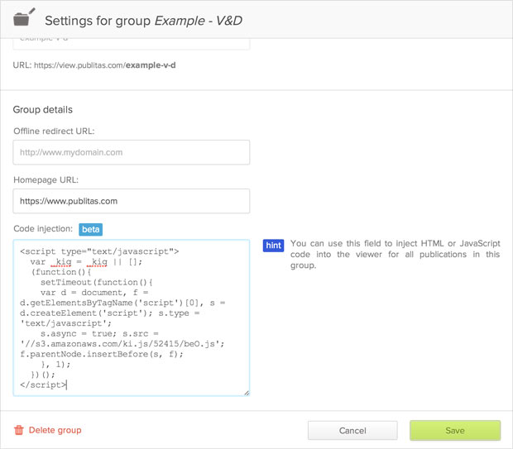Viewport: 513px width, 449px height.
Task: Click the trash icon beside Delete group
Action: click(19, 430)
